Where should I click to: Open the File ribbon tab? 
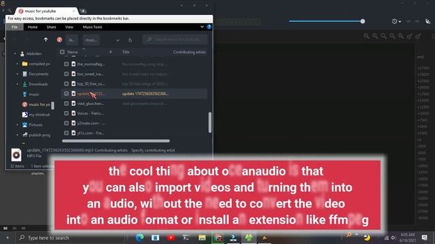click(x=15, y=27)
